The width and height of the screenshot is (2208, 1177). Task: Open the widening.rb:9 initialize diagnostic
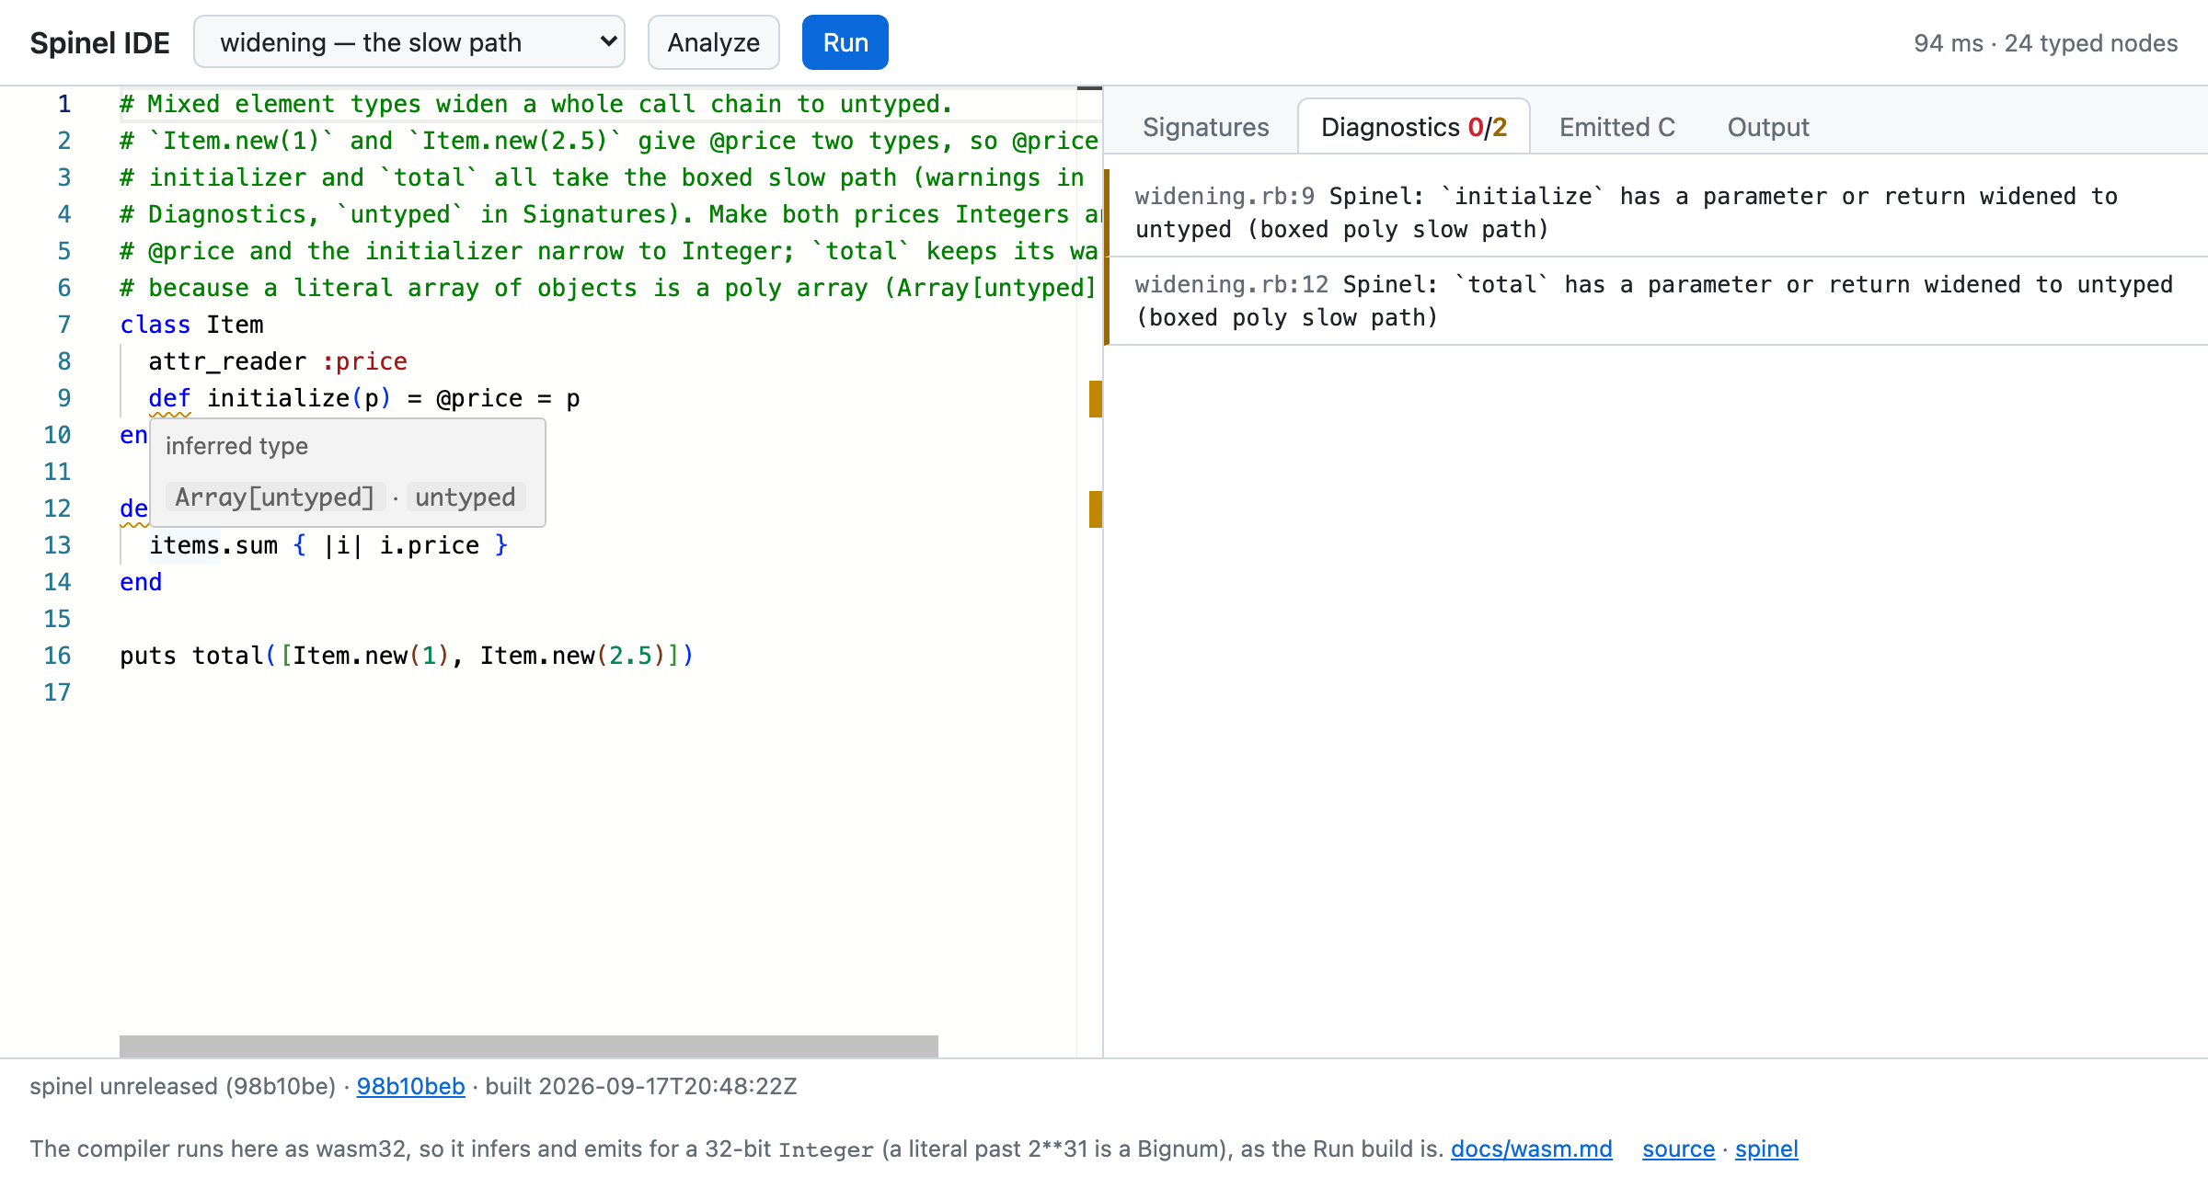(x=1656, y=212)
